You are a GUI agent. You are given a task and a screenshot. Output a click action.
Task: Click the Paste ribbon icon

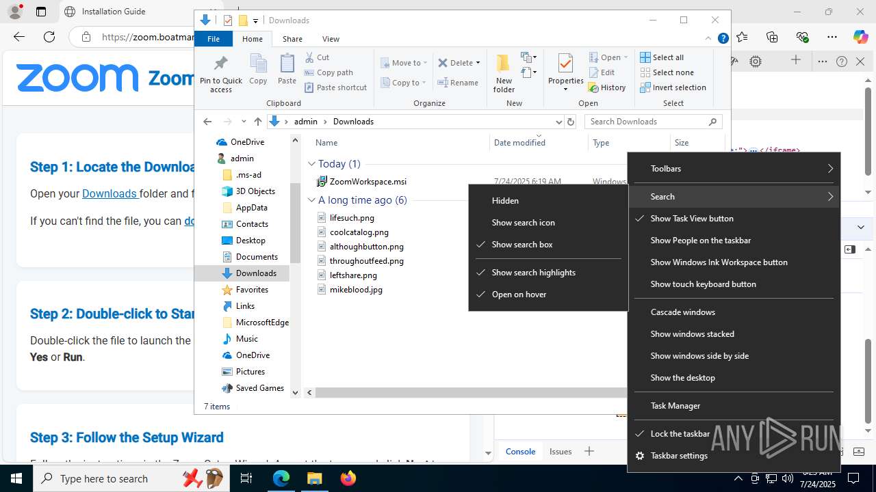click(287, 64)
